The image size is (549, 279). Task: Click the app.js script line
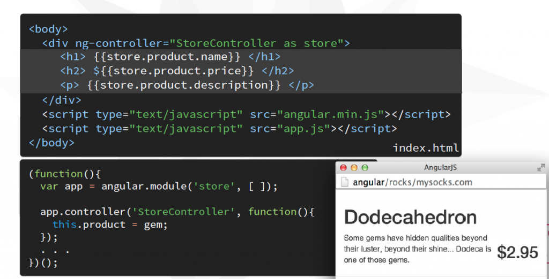[219, 128]
